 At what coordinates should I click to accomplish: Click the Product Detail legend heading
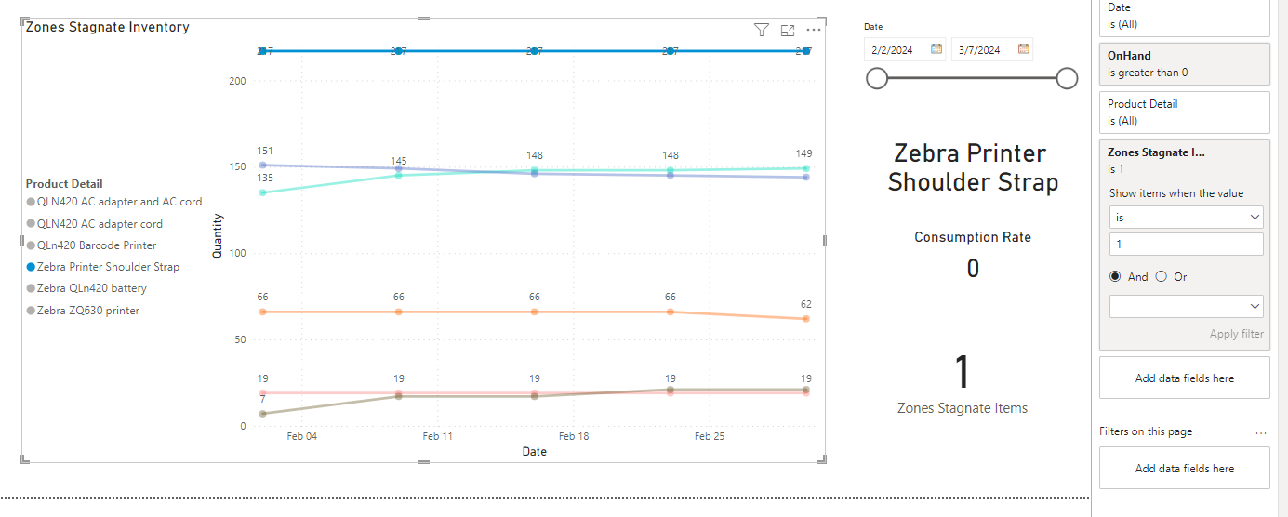64,184
